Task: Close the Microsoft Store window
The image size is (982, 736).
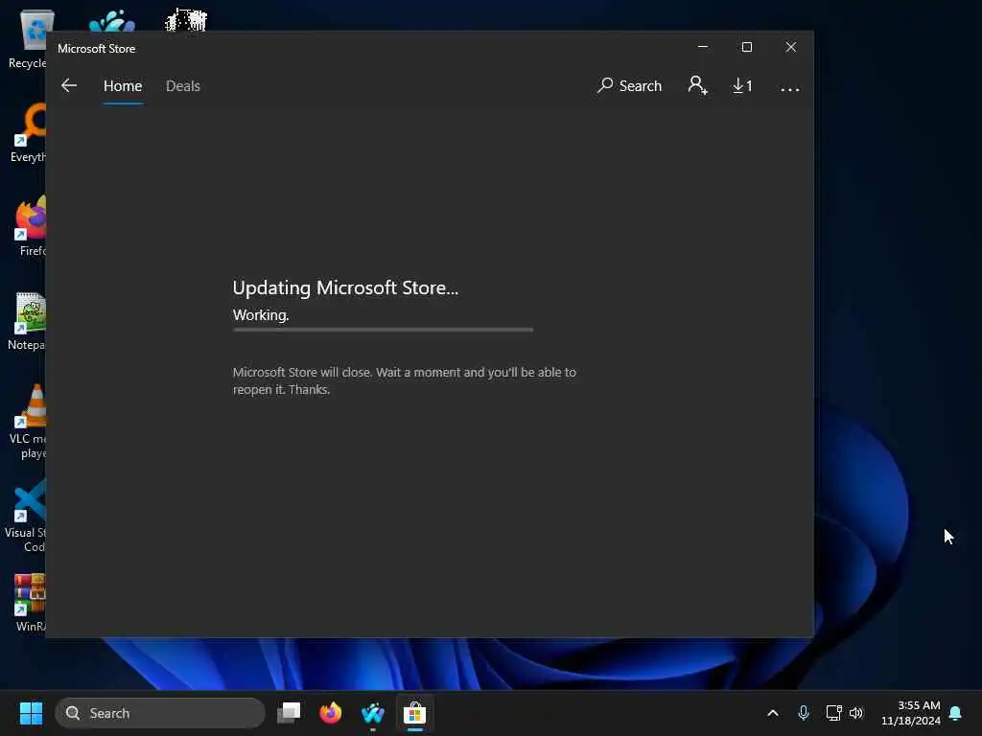Action: coord(791,47)
